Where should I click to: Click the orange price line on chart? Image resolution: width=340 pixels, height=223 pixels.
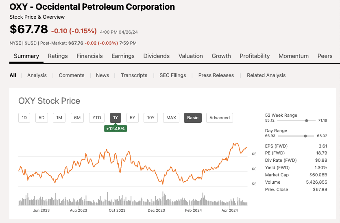133,164
